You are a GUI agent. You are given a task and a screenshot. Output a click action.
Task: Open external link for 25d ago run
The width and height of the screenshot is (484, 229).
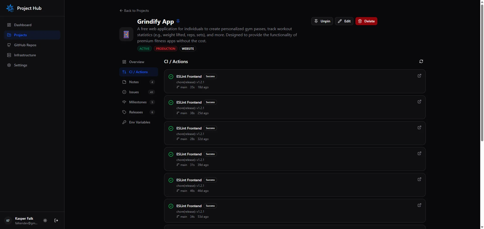click(x=419, y=102)
